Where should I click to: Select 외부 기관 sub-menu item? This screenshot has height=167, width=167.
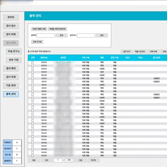pos(14,60)
